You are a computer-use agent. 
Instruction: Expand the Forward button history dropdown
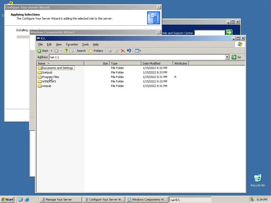click(x=61, y=51)
